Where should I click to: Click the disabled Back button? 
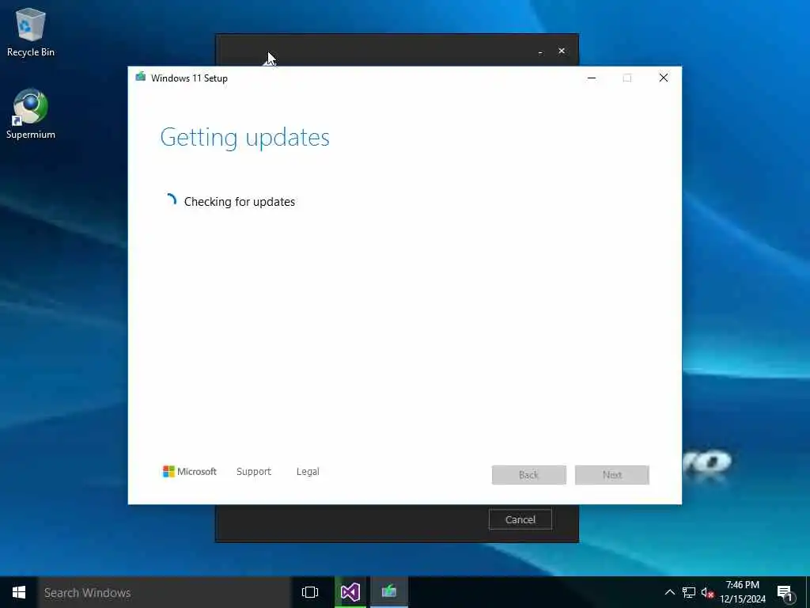[529, 475]
